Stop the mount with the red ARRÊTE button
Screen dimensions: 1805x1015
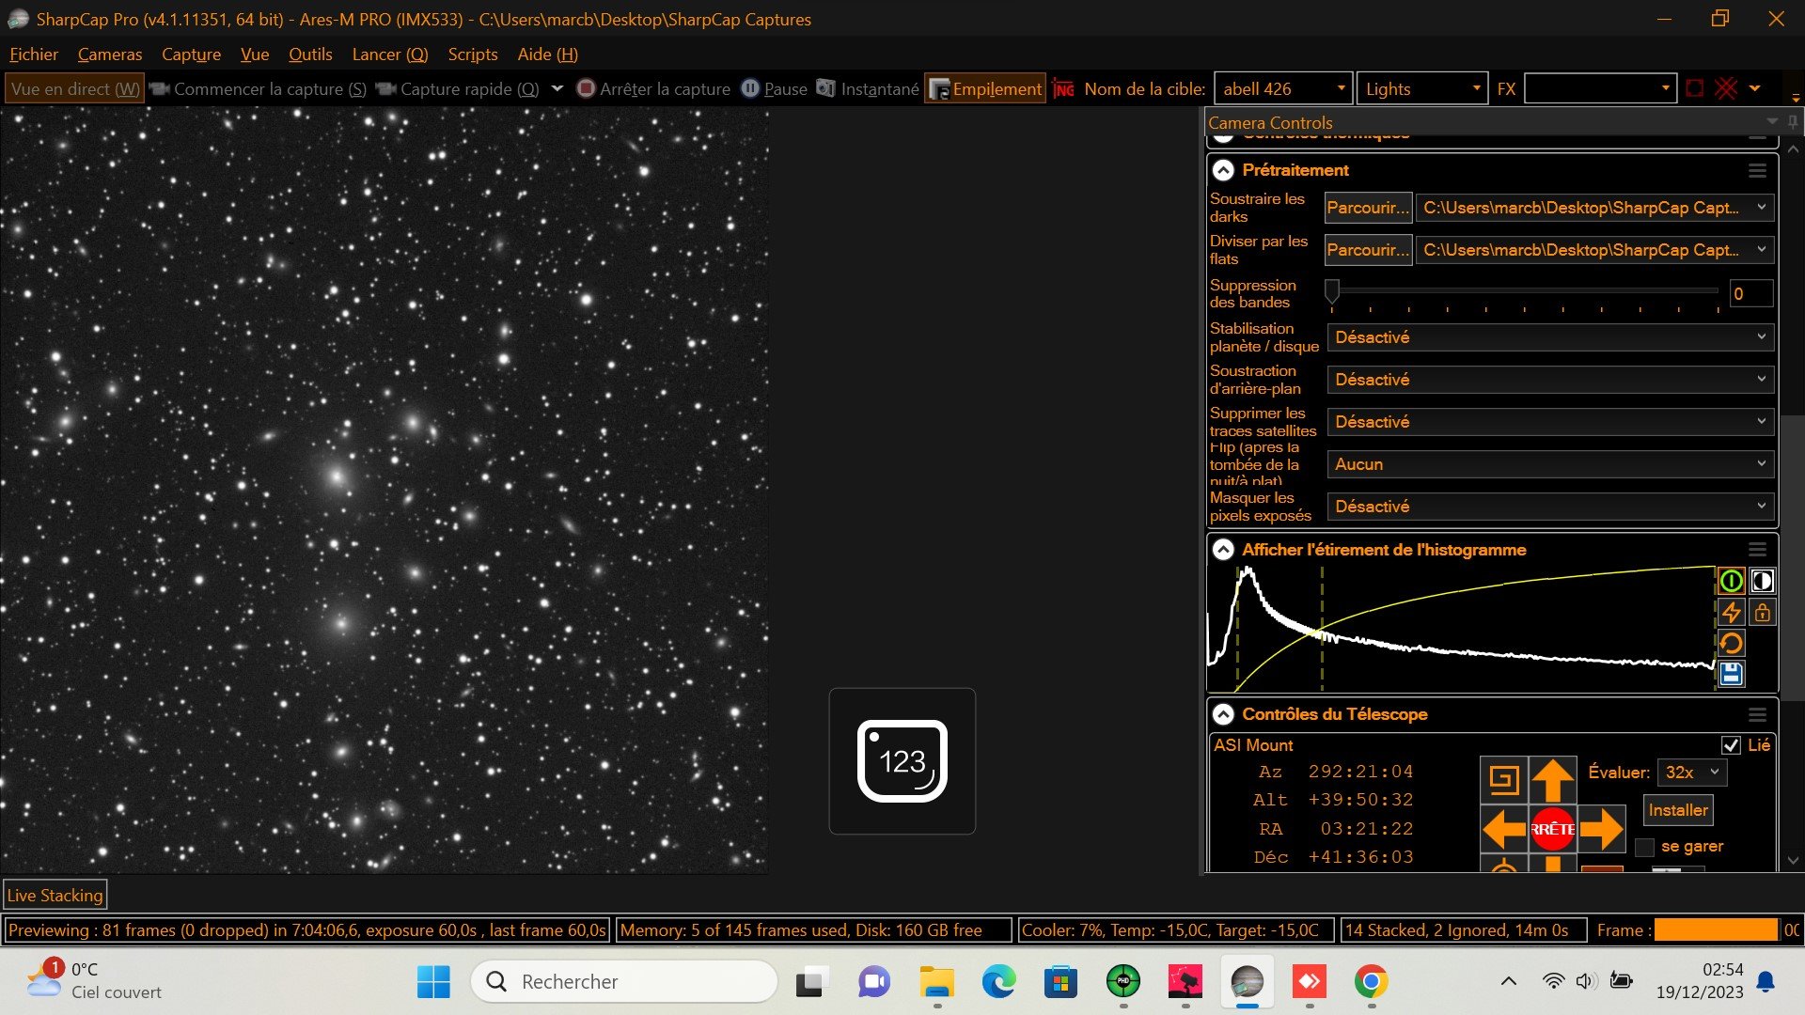point(1553,829)
